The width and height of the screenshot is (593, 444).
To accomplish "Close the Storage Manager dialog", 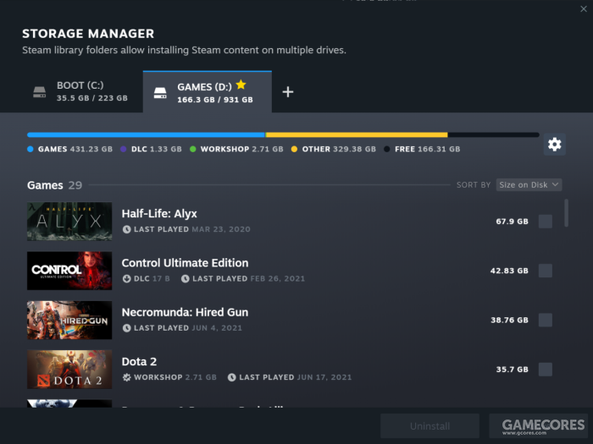I will tap(584, 9).
